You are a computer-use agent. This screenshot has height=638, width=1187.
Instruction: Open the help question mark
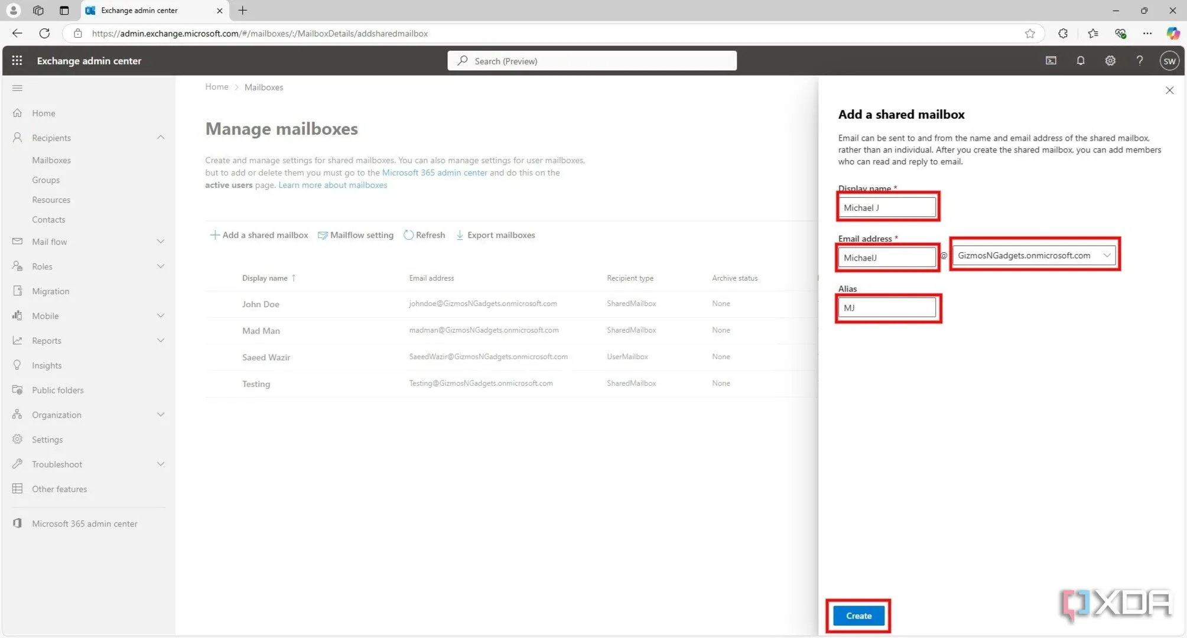[x=1139, y=60]
